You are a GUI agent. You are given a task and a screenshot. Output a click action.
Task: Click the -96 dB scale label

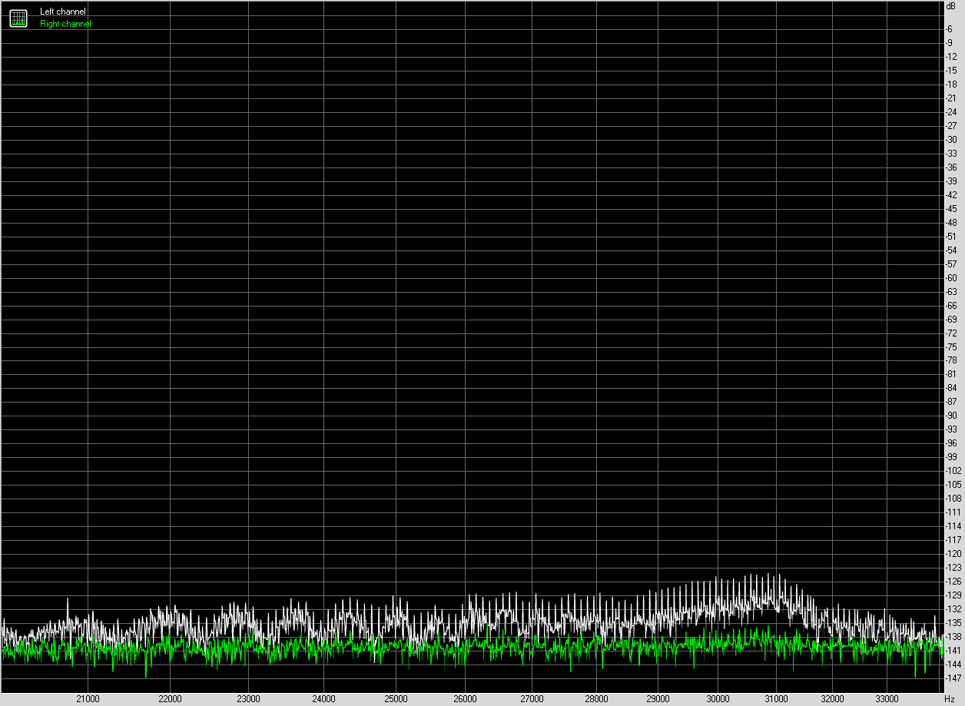951,443
